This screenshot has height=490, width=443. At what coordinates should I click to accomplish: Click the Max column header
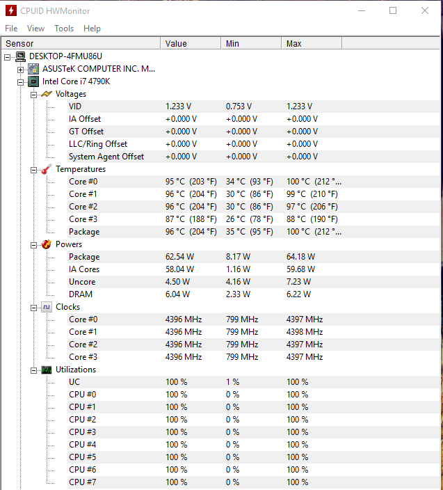pos(312,43)
